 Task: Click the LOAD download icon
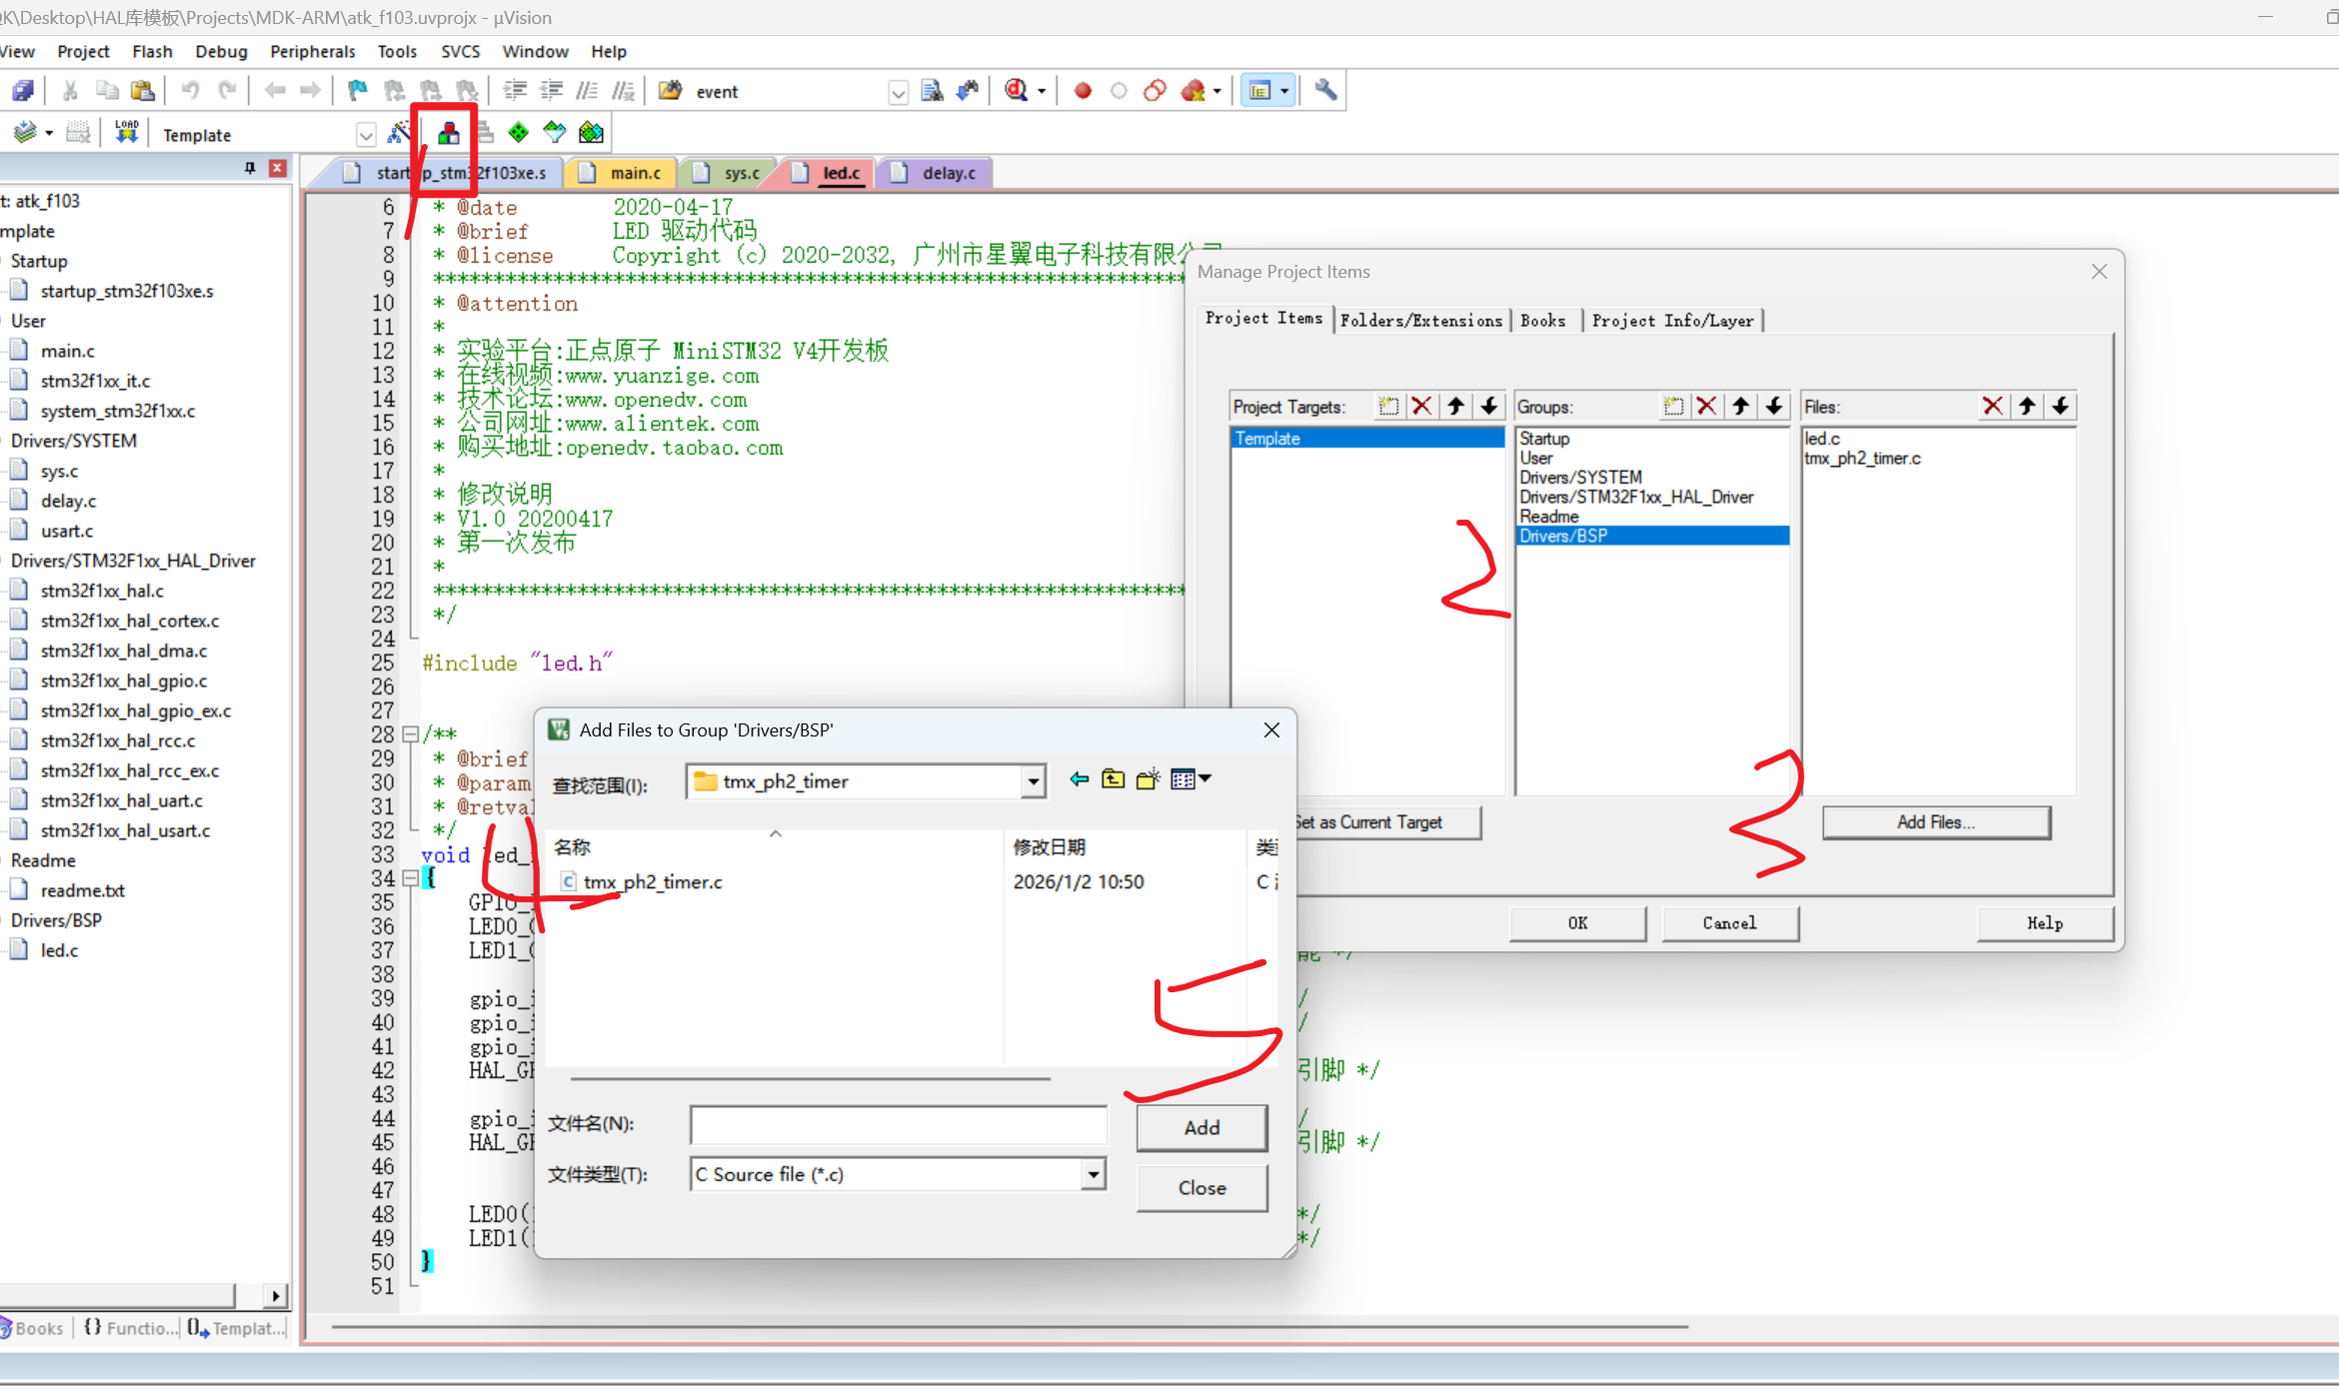click(126, 133)
